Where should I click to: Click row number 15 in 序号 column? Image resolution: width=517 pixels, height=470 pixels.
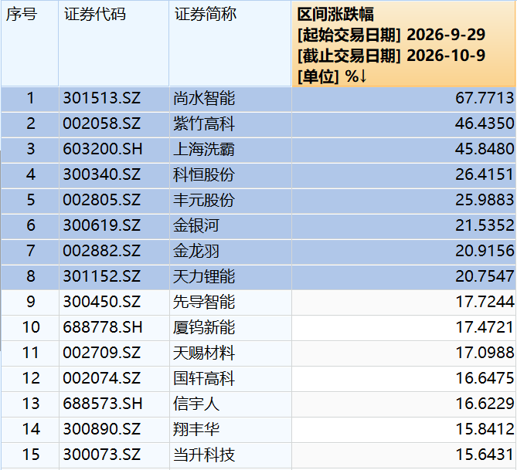[31, 455]
